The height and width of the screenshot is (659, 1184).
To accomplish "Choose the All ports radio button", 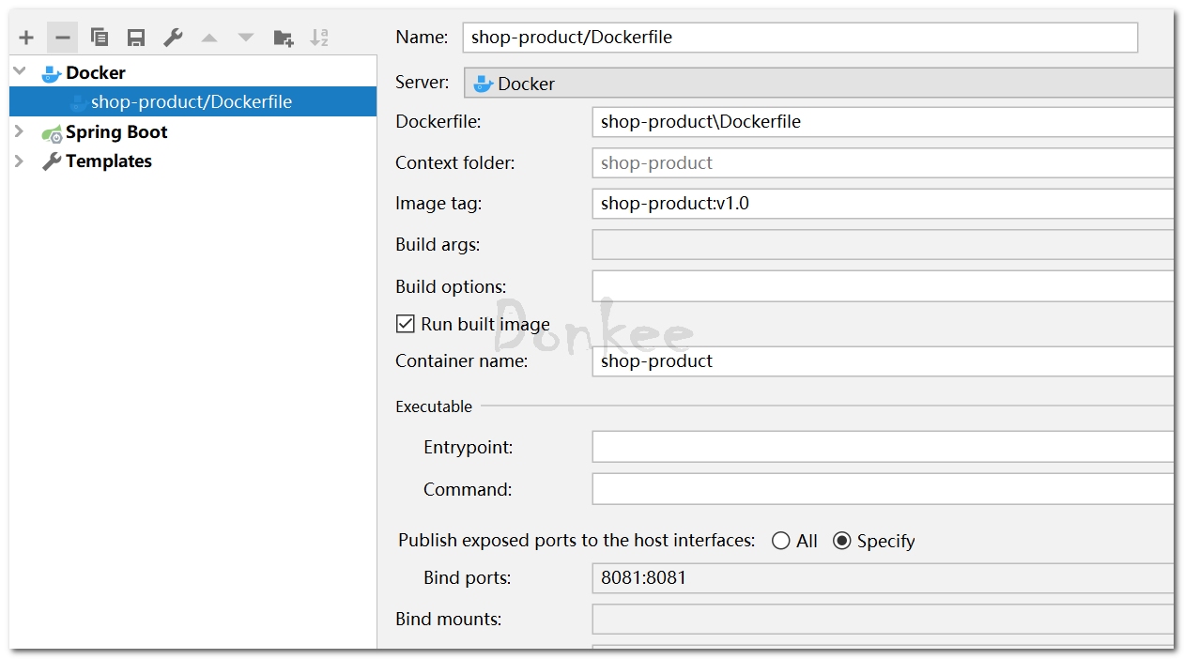I will coord(781,541).
